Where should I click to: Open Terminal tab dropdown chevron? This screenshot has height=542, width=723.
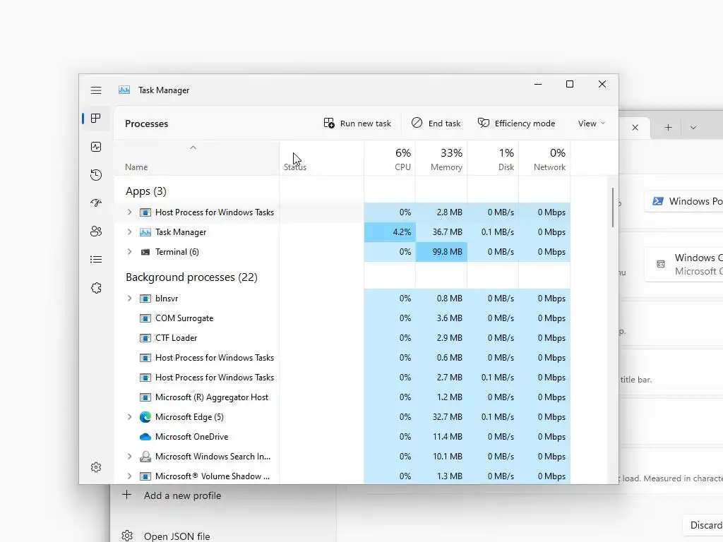(693, 128)
